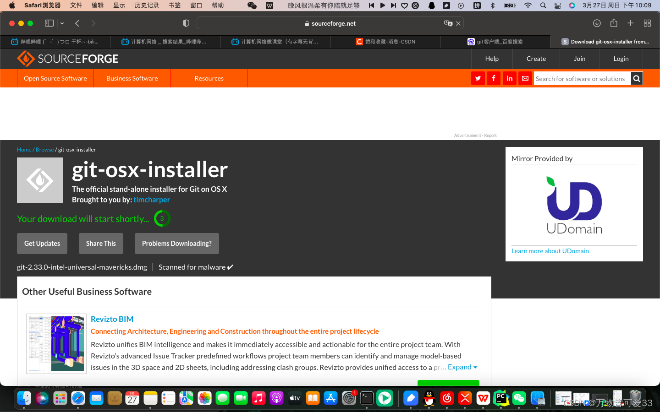Go to the Home breadcrumb link
Viewport: 660px width, 412px height.
click(24, 150)
